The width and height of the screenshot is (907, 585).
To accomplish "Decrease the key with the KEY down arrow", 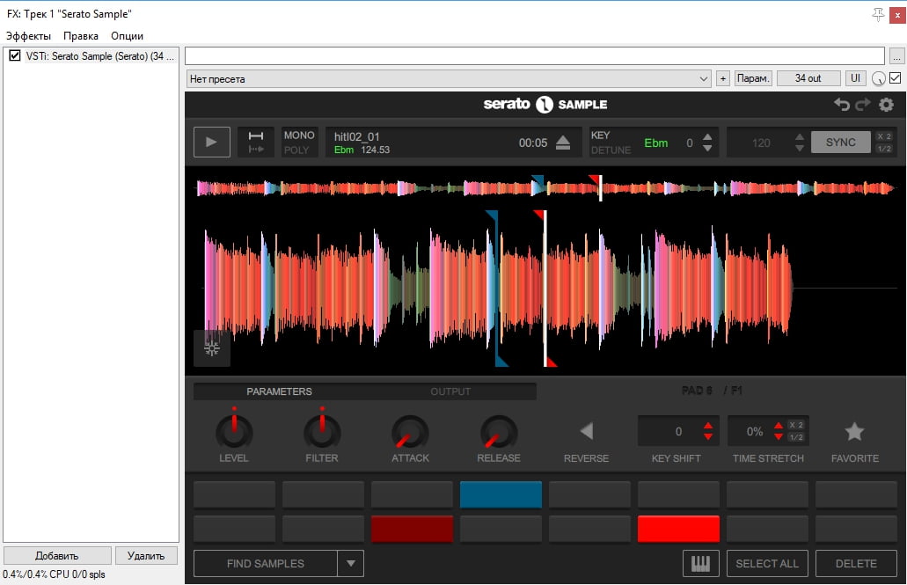I will click(x=707, y=148).
